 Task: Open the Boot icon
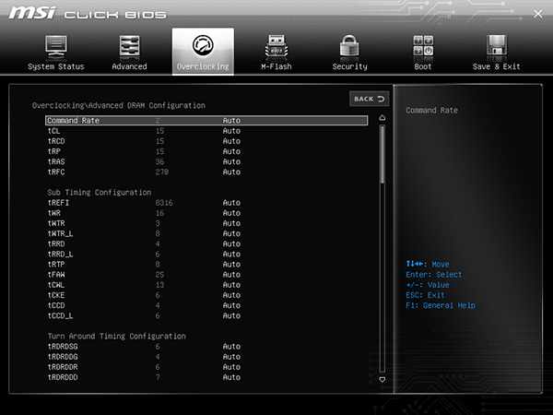423,46
